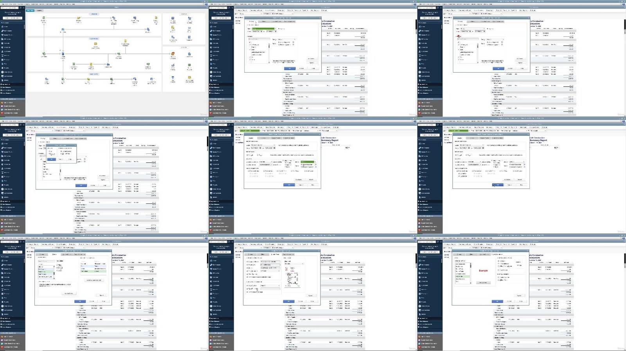Select the In Parentheses radio for negative numbers
The image size is (626, 351).
tap(498, 264)
